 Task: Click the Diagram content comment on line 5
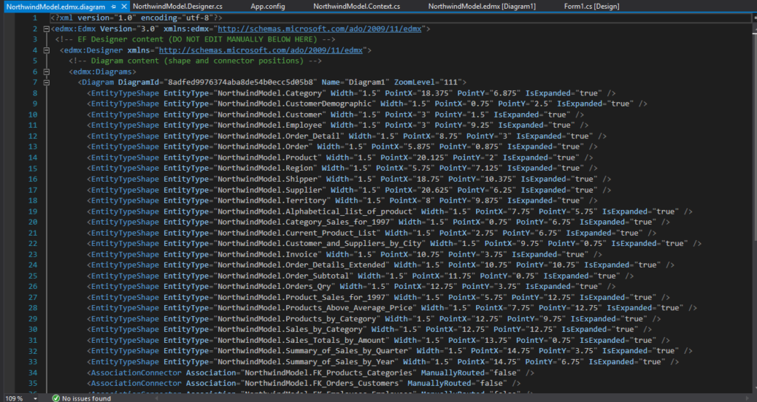(x=195, y=61)
